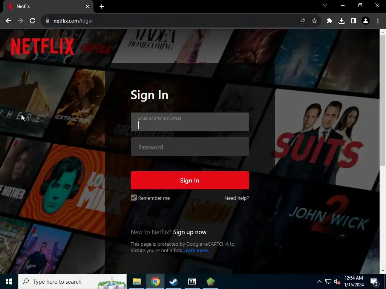Click the scrollbar up arrow

point(383,32)
